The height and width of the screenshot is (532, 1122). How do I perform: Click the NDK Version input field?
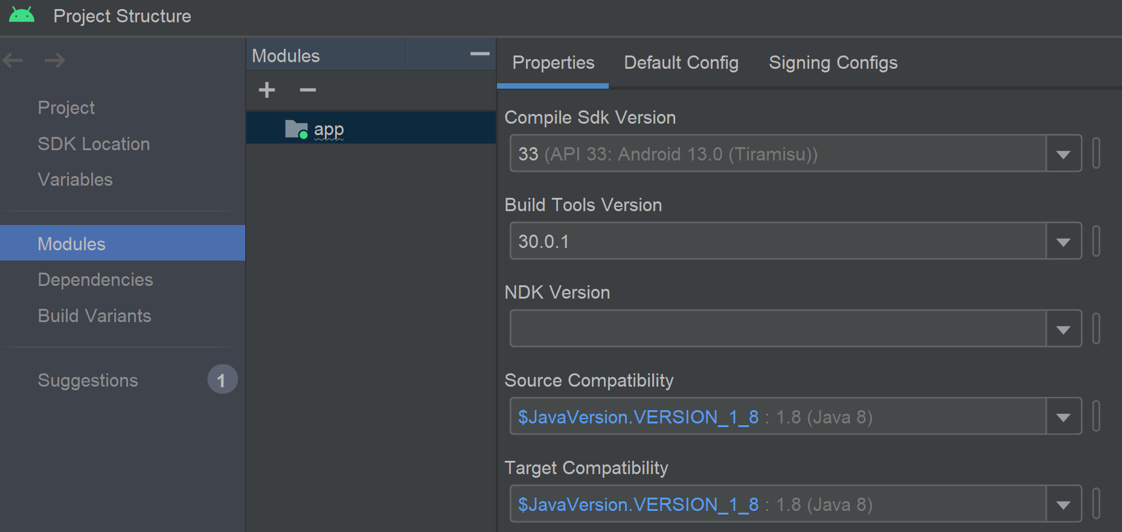(778, 329)
